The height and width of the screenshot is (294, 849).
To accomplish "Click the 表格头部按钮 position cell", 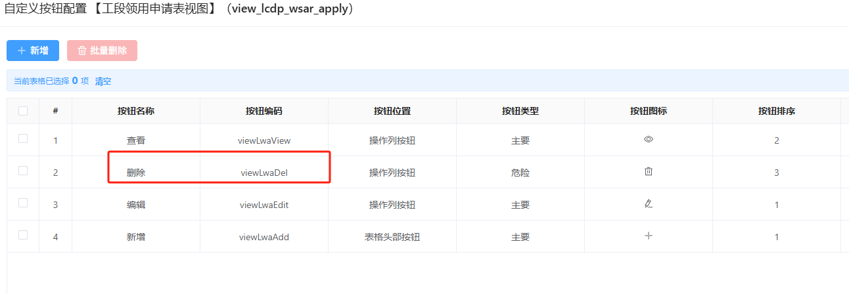I will 392,237.
